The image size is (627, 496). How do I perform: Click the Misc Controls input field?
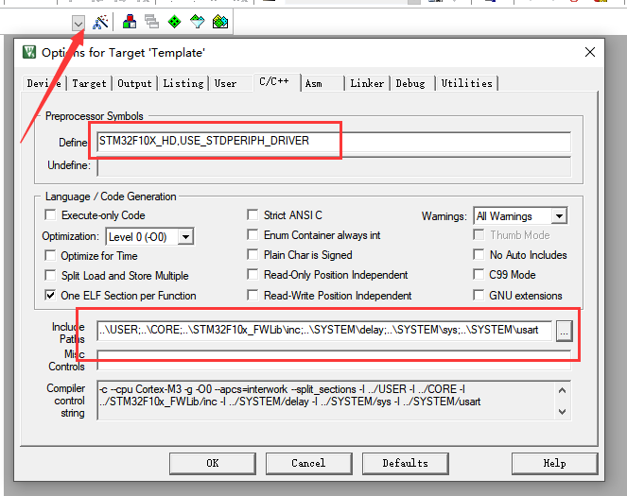click(x=334, y=359)
